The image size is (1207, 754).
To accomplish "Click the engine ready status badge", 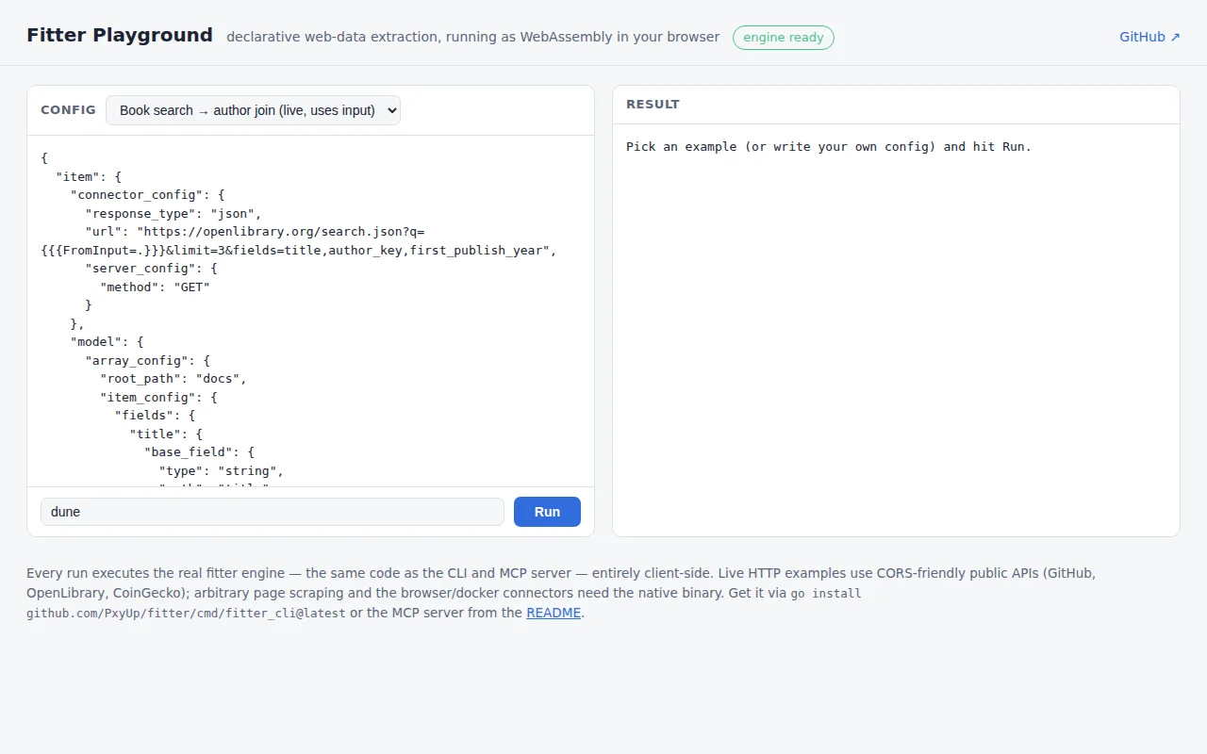I will click(x=784, y=38).
